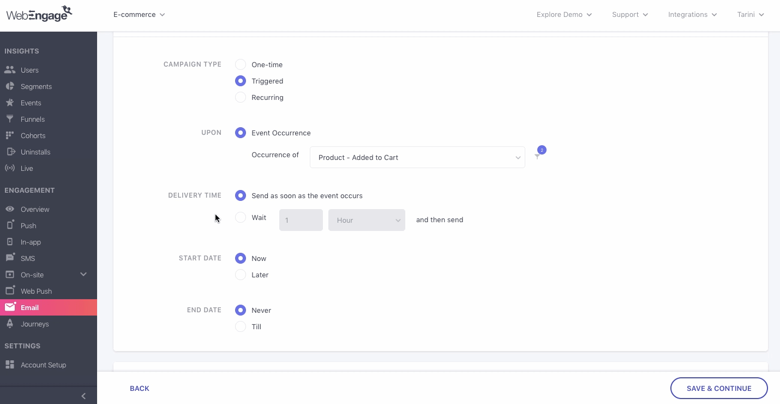The width and height of the screenshot is (780, 404).
Task: Click the Overview sidebar text
Action: point(35,209)
